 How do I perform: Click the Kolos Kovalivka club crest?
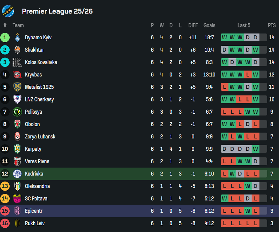[x=17, y=62]
